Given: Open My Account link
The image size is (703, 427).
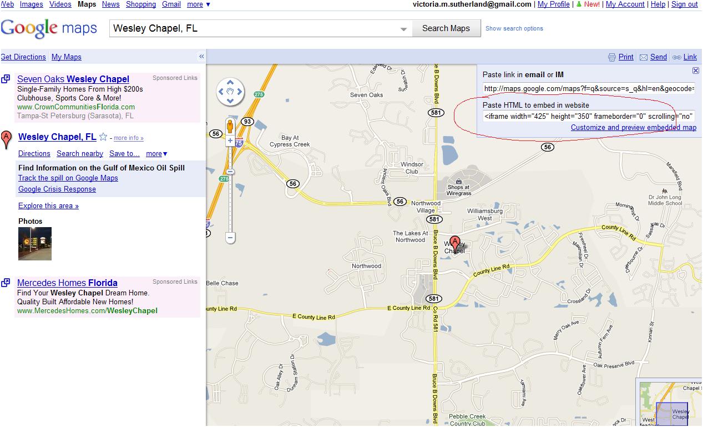Looking at the screenshot, I should pos(625,4).
